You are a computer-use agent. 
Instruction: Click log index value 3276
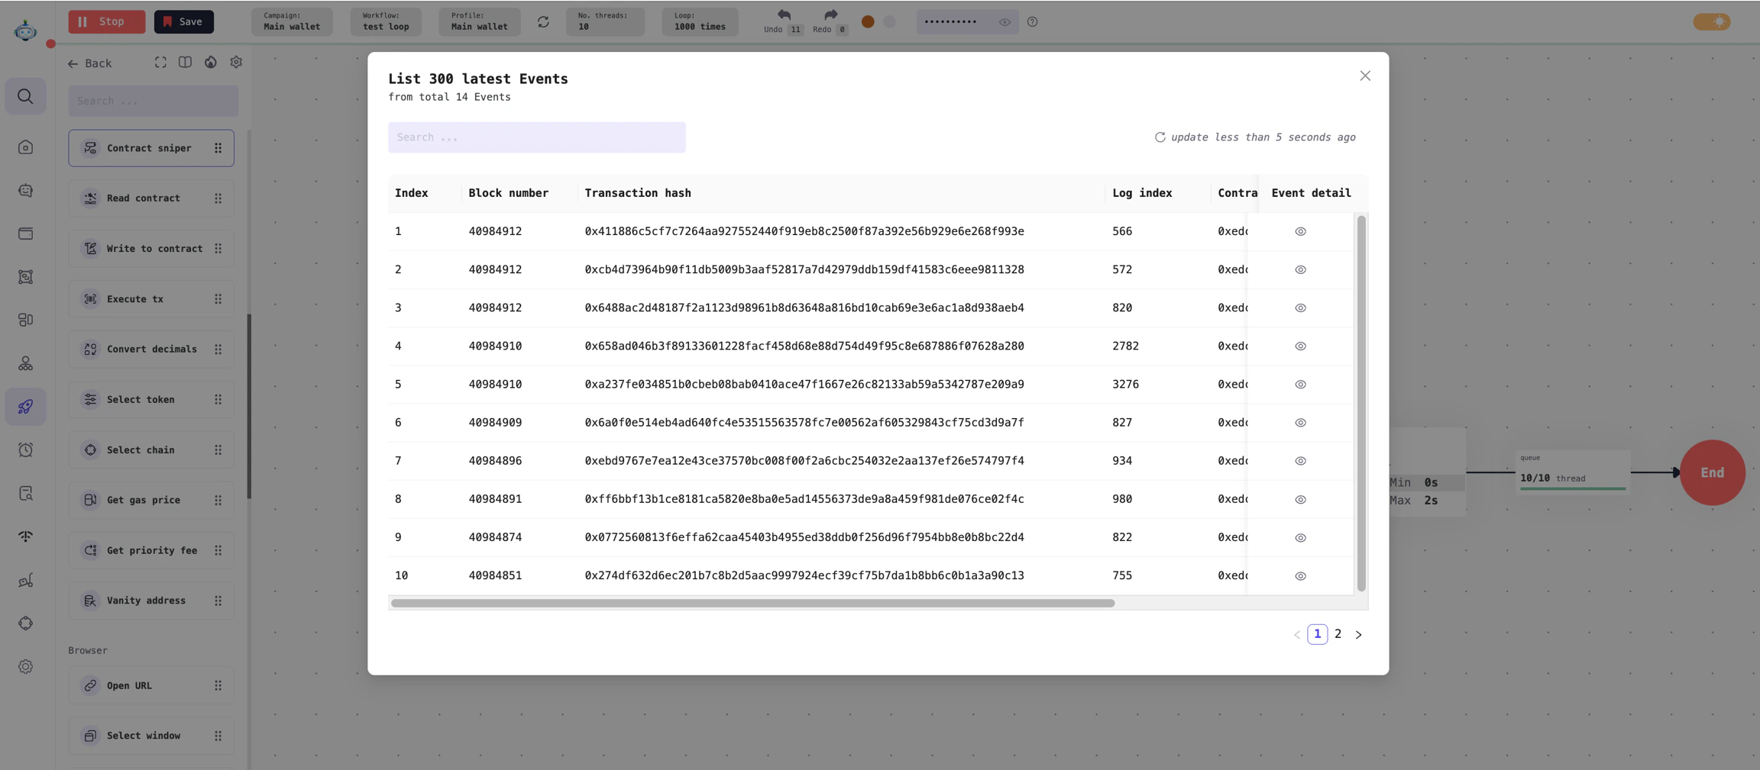click(1125, 385)
